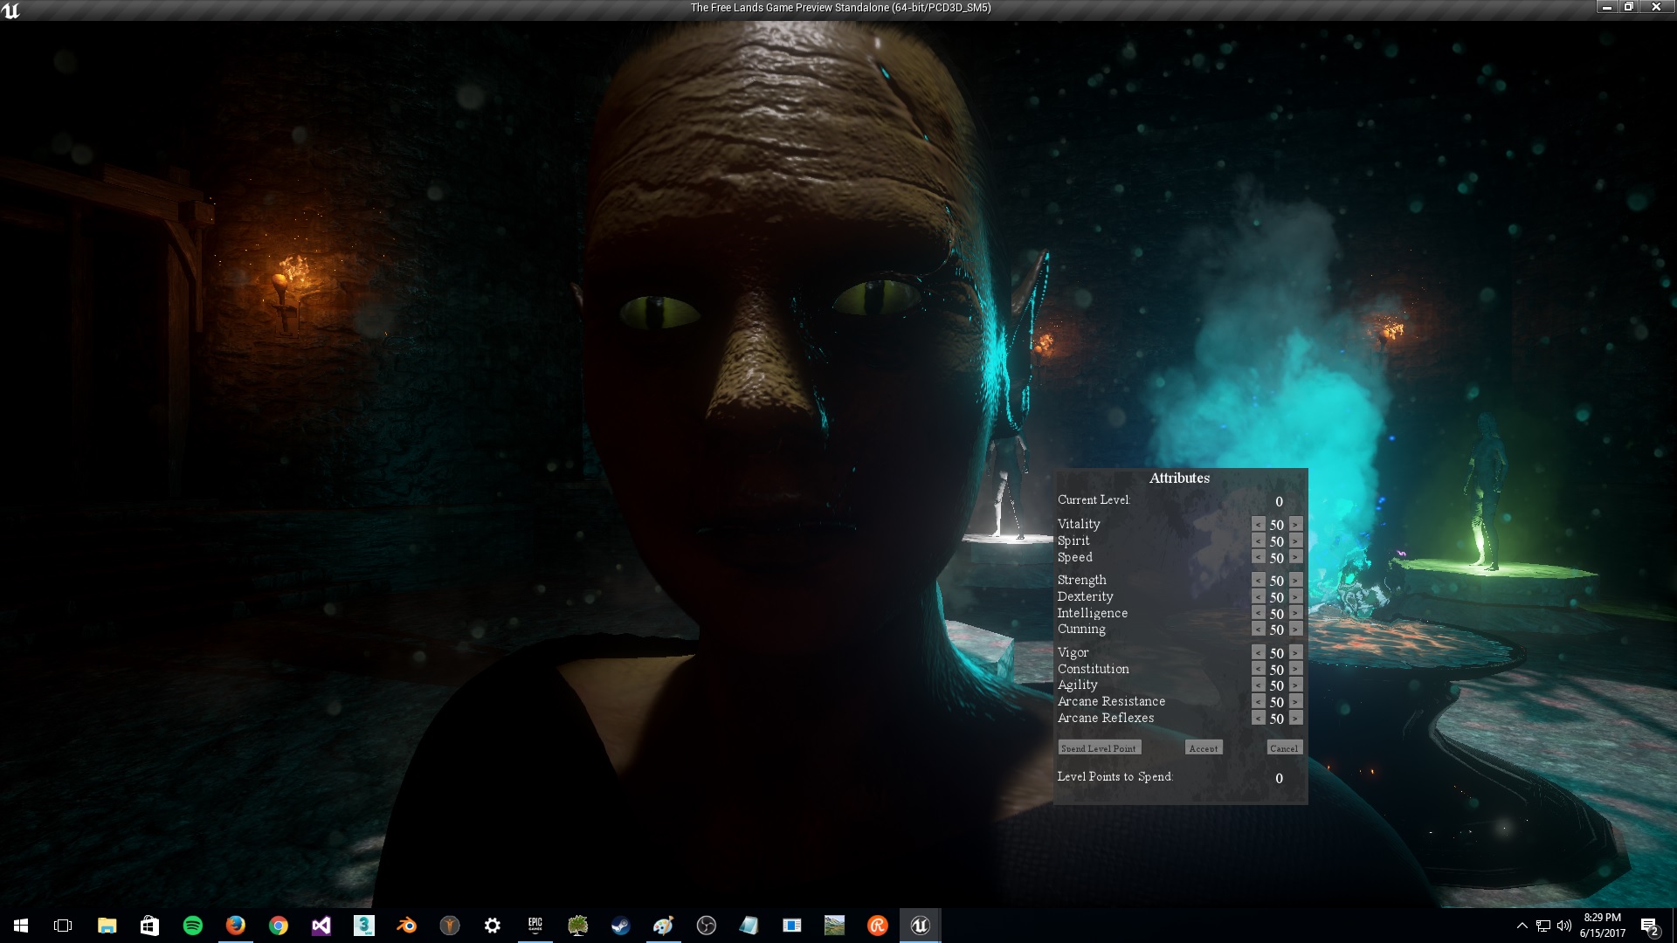Open Steam from the taskbar
The height and width of the screenshot is (943, 1677).
[620, 926]
